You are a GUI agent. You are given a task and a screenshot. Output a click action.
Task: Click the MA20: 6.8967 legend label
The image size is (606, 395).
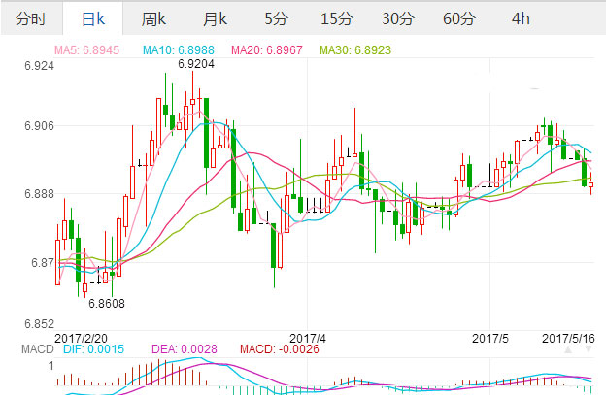(x=267, y=50)
